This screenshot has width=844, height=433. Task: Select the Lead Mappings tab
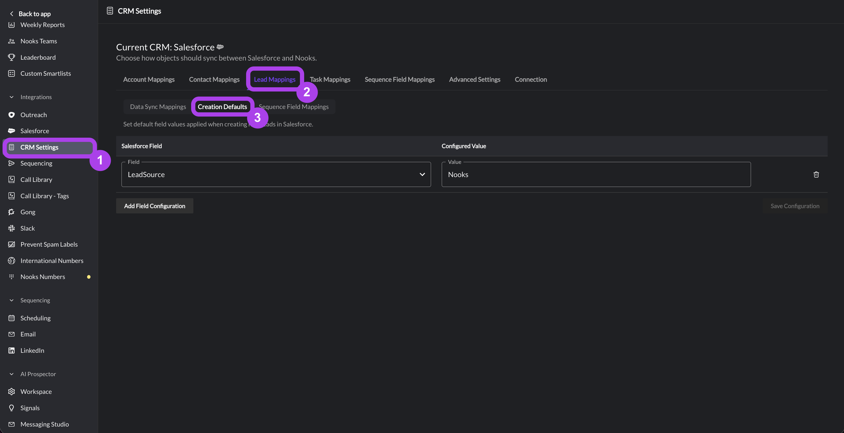point(275,79)
